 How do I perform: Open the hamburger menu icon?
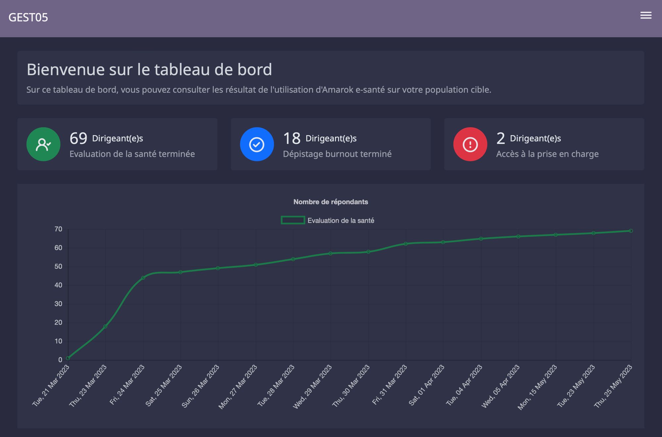click(645, 15)
